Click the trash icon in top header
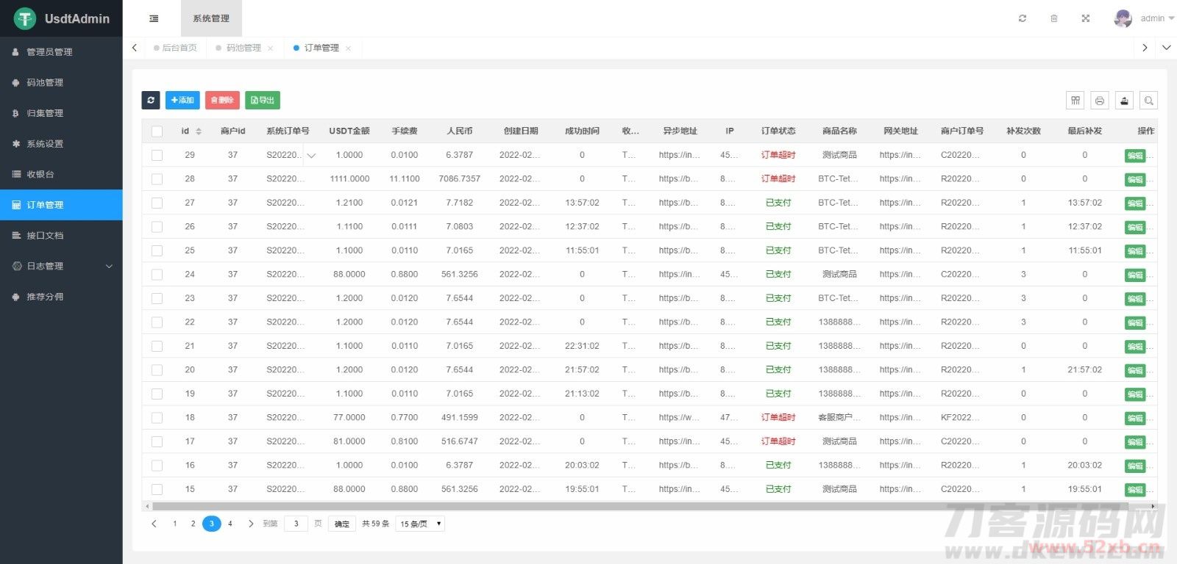Screen dimensions: 1177x564 pyautogui.click(x=1053, y=18)
